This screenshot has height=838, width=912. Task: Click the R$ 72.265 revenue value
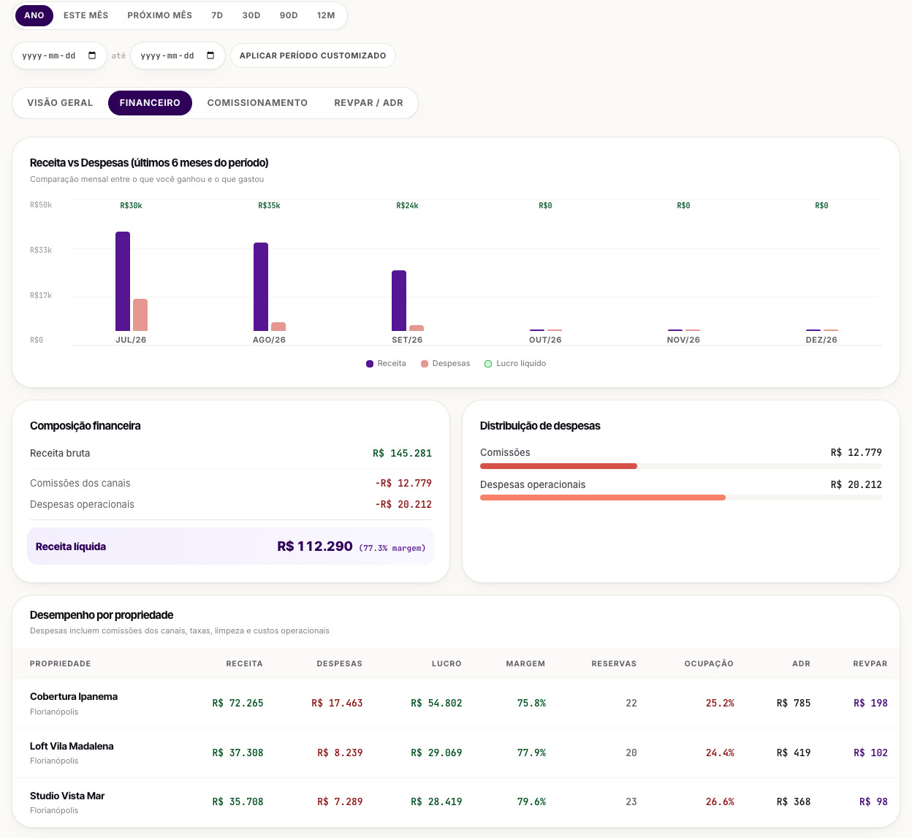pos(237,703)
